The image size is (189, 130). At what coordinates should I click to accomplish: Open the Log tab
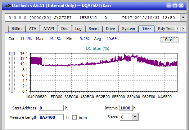78,29
